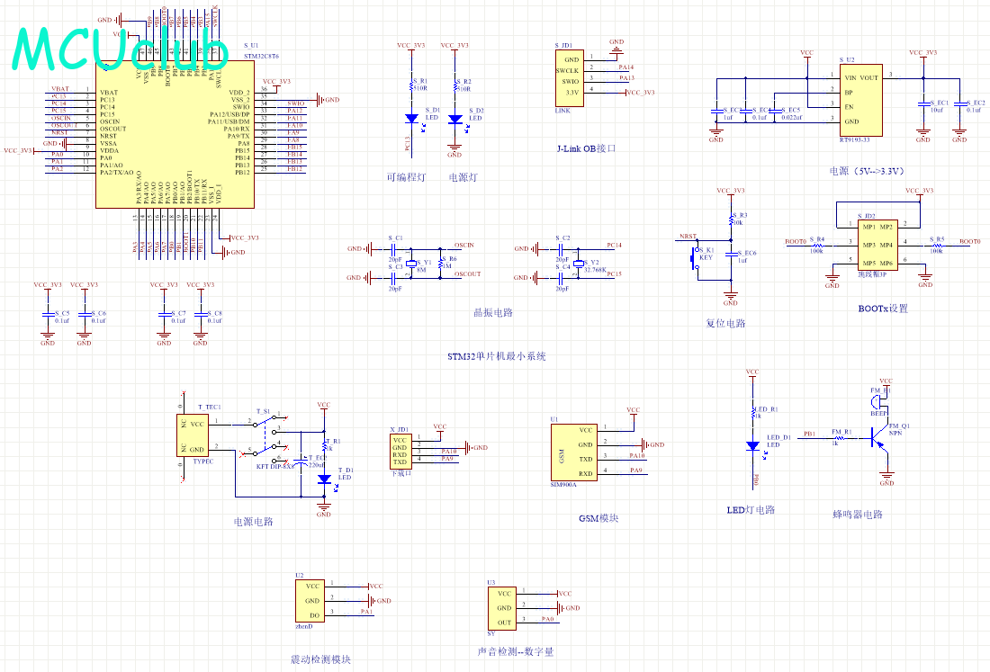Screen dimensions: 990x672
Task: Click the '声音检测--数字量' caption
Action: tap(515, 652)
